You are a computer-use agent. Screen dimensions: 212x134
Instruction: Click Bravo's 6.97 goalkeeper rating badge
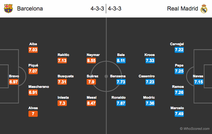tap(14, 82)
